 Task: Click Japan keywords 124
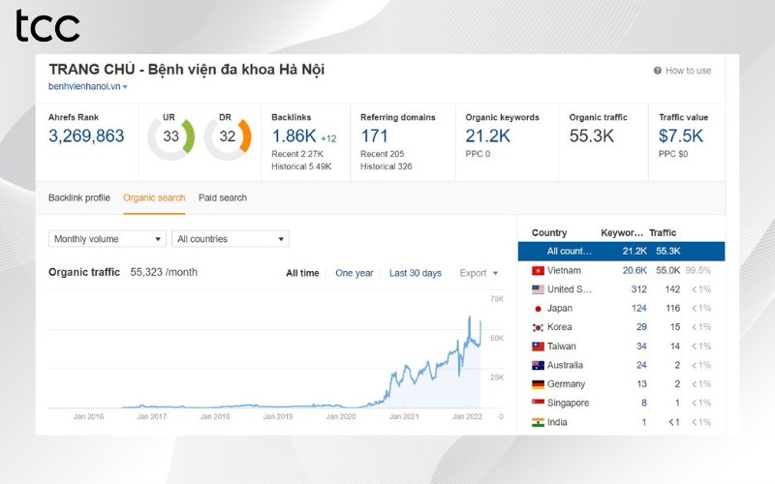tap(639, 309)
